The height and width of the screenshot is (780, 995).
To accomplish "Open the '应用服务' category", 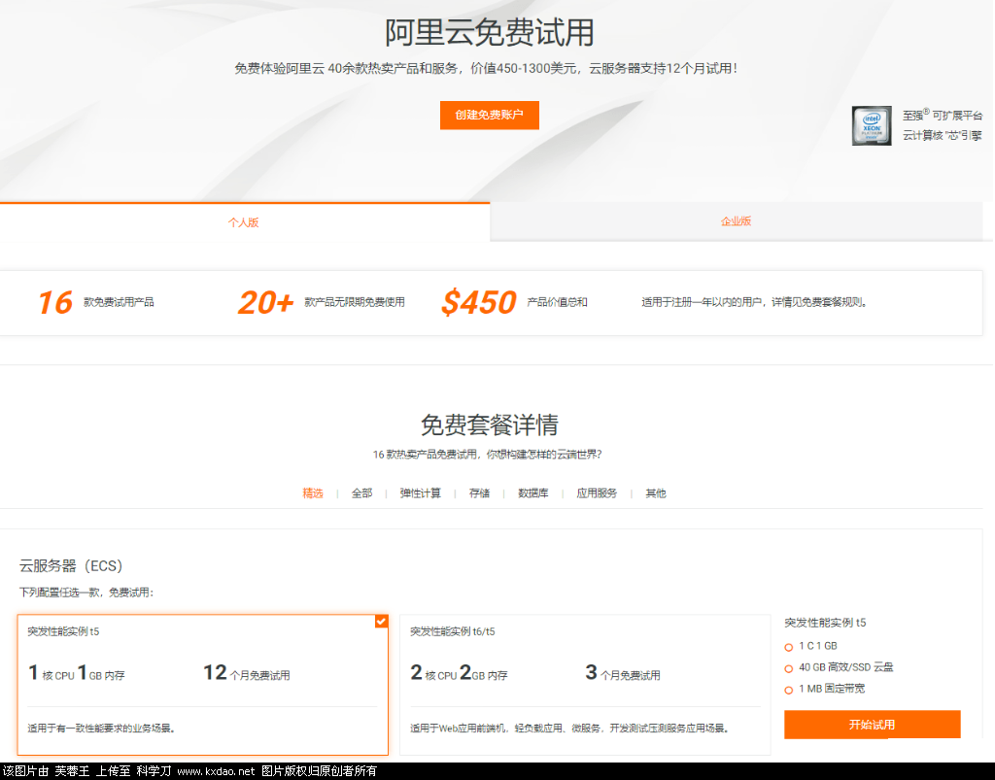I will [597, 493].
